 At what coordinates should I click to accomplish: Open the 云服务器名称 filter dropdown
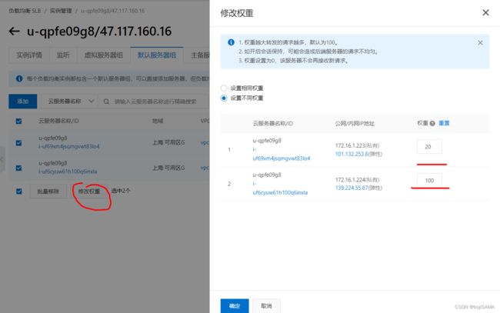pos(69,102)
